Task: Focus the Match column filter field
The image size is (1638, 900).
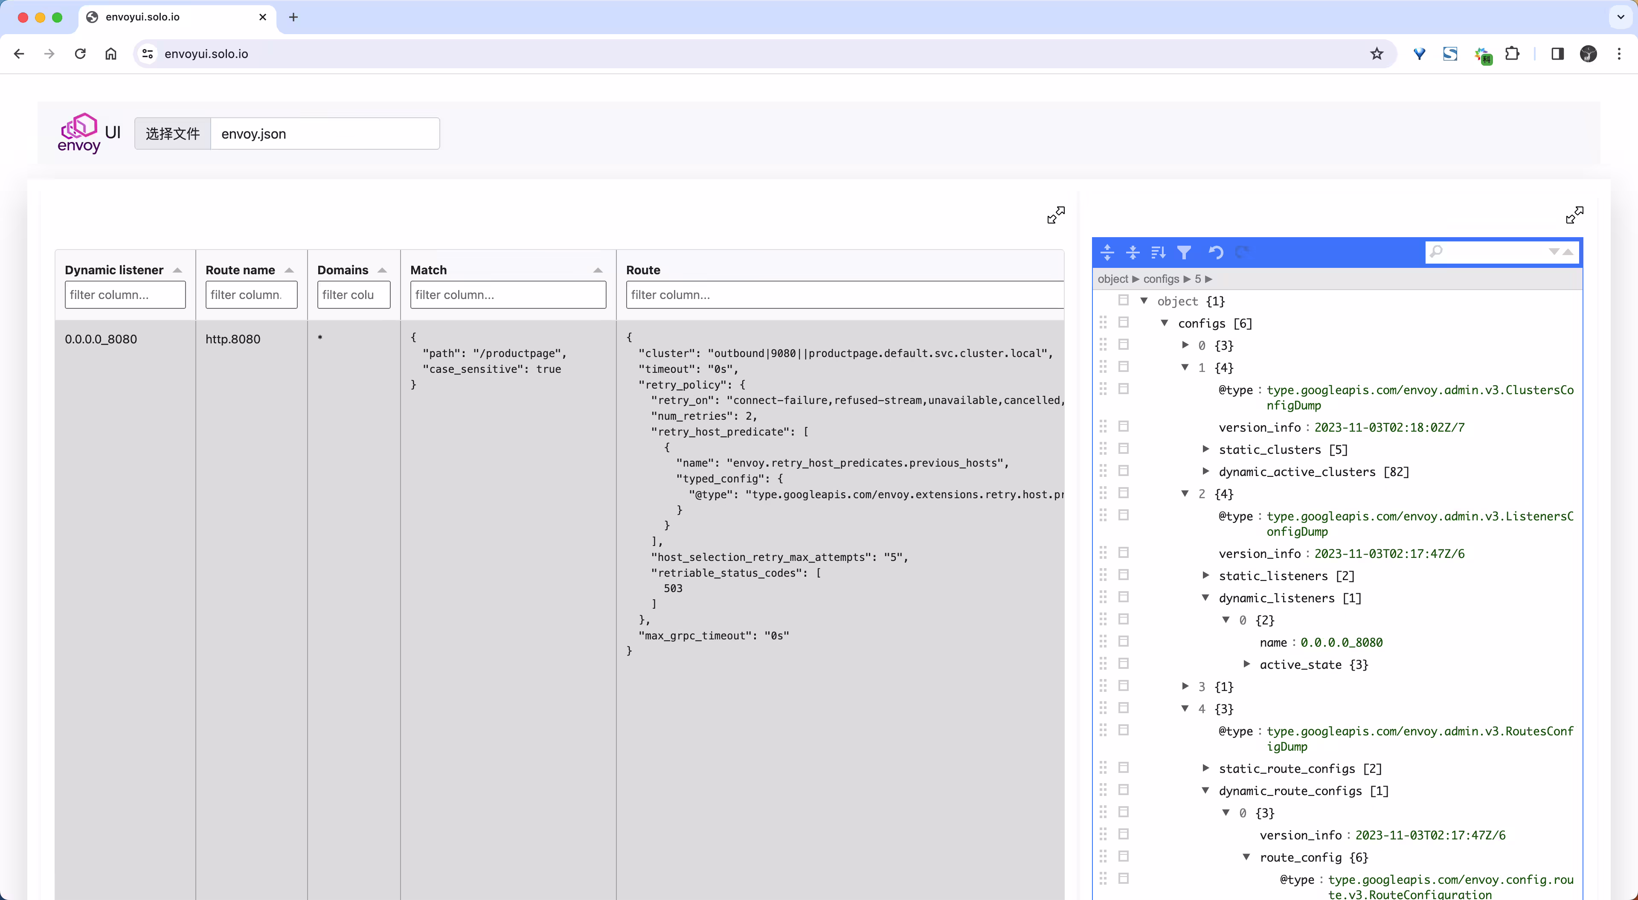Action: (x=508, y=294)
